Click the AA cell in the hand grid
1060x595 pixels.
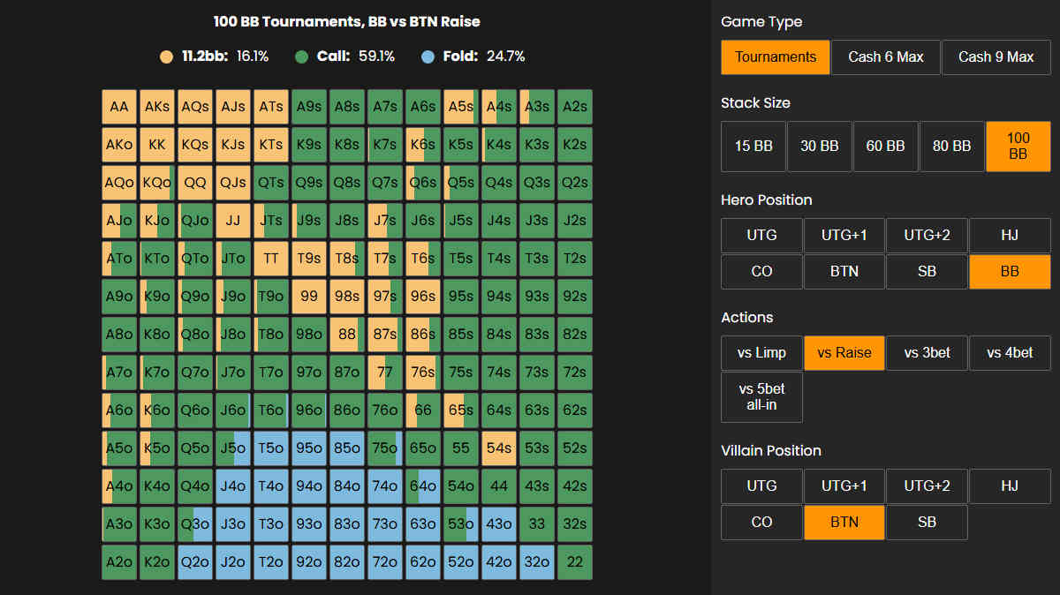tap(118, 106)
